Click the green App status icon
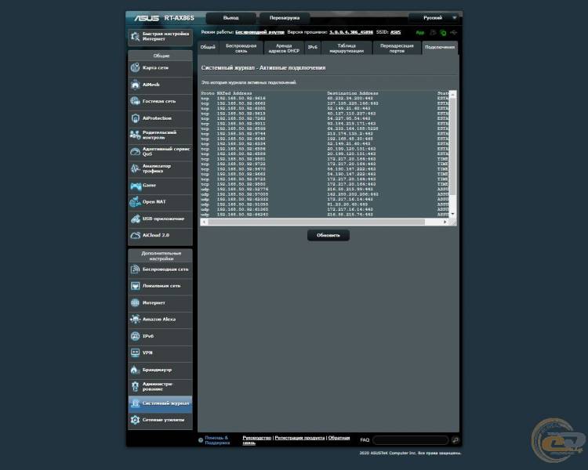The height and width of the screenshot is (470, 588). 420,33
